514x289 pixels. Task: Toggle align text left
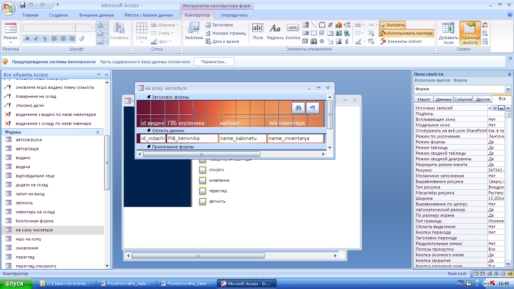(x=55, y=38)
